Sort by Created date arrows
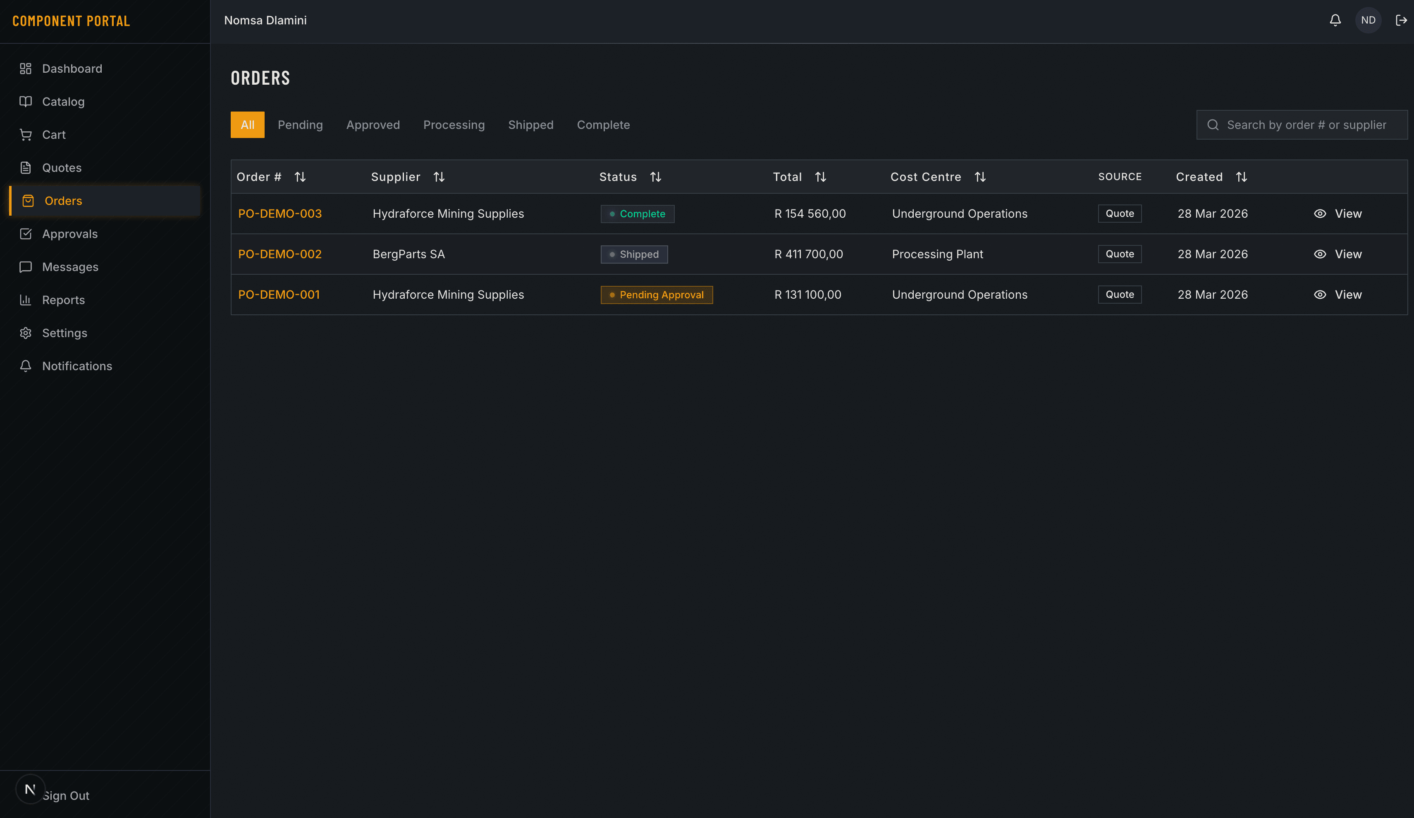The height and width of the screenshot is (818, 1414). click(x=1241, y=177)
